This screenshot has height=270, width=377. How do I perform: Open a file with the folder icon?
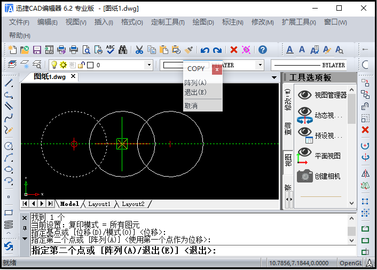[x=25, y=50]
